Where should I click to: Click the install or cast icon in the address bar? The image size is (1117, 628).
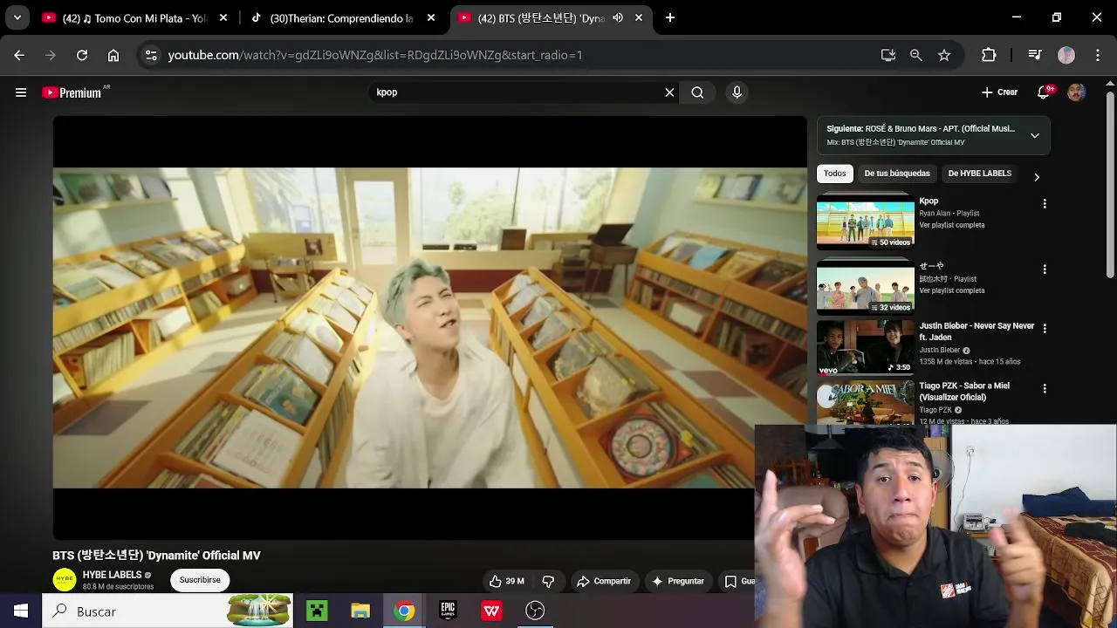click(888, 55)
